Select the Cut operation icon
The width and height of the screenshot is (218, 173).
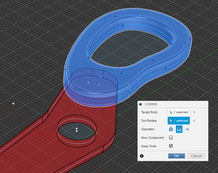(x=179, y=129)
